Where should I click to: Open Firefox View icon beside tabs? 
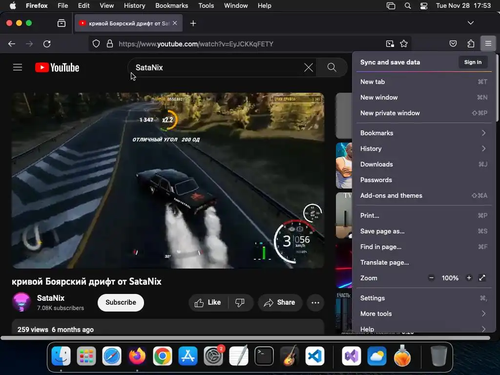62,23
